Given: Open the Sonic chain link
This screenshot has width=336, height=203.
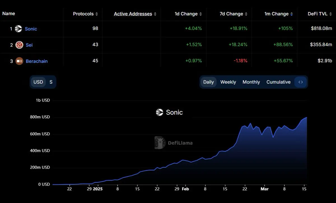Looking at the screenshot, I should coord(31,29).
